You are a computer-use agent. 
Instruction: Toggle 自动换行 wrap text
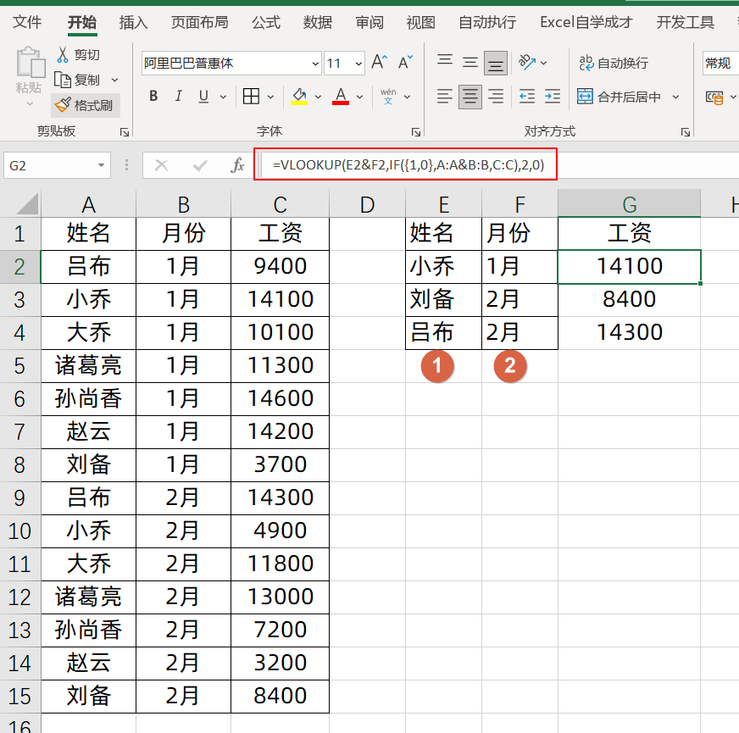pos(614,63)
